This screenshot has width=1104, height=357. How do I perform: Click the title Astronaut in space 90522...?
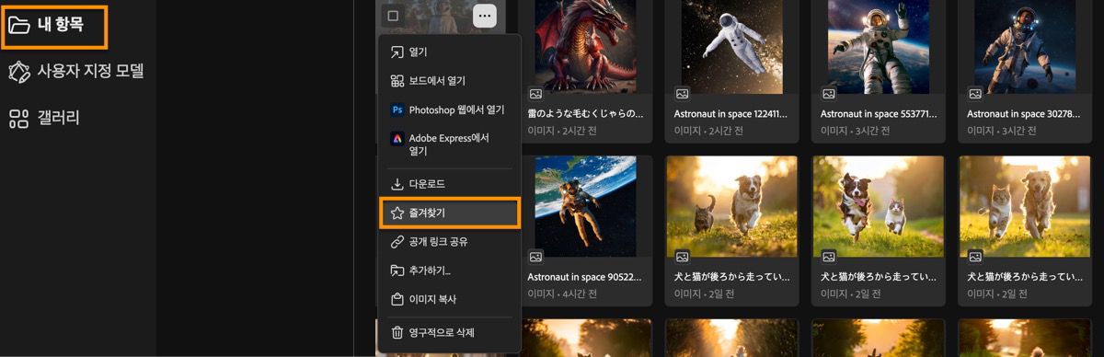pos(585,276)
